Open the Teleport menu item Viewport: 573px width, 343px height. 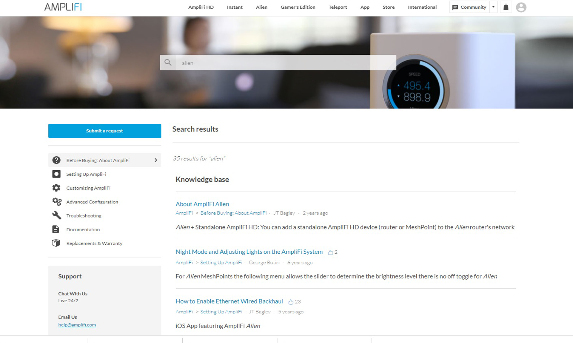[x=338, y=7]
